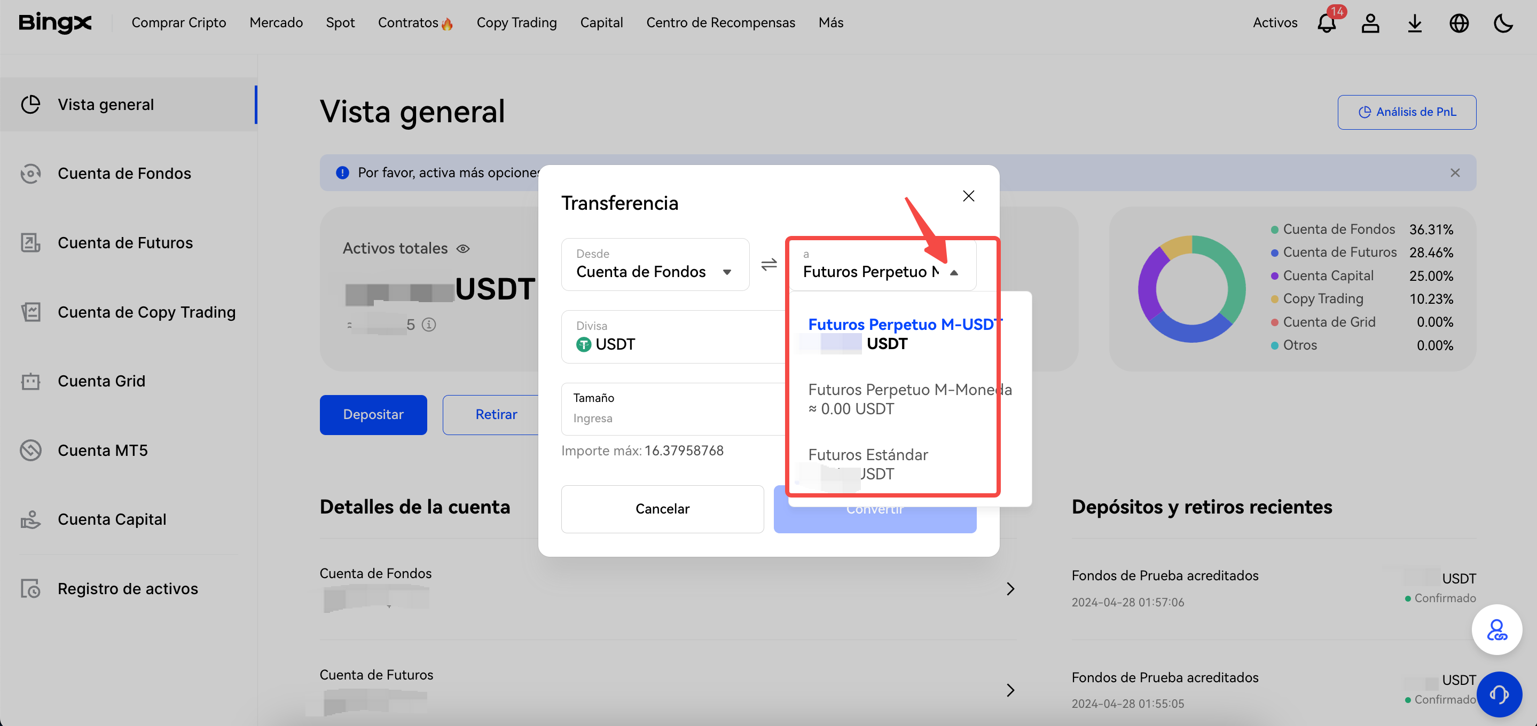Select Cuenta de Futuros in sidebar
Screen dimensions: 1537x726
tap(128, 243)
